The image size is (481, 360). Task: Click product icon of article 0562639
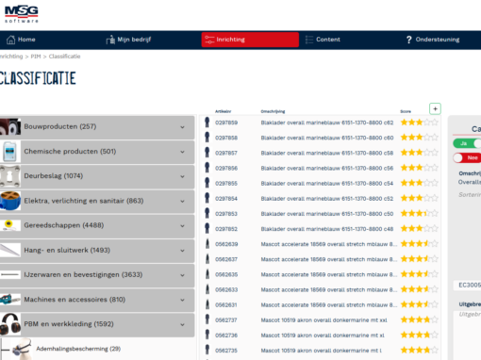pyautogui.click(x=207, y=244)
